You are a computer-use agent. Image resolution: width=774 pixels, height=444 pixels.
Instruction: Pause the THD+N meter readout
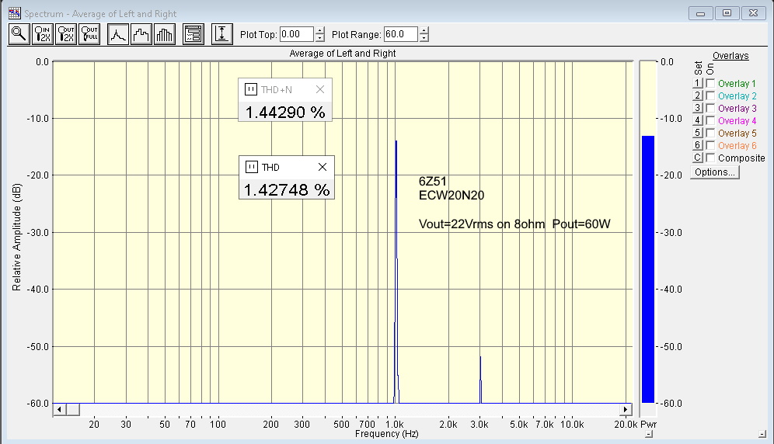coord(250,89)
